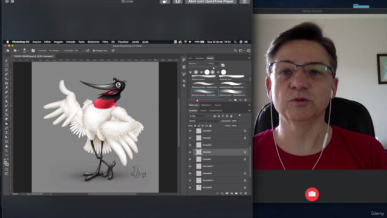Switch to the Amostras tab
The image size is (387, 218).
(200, 58)
